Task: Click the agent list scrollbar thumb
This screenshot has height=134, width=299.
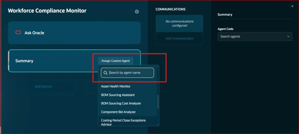Action: coord(158,102)
